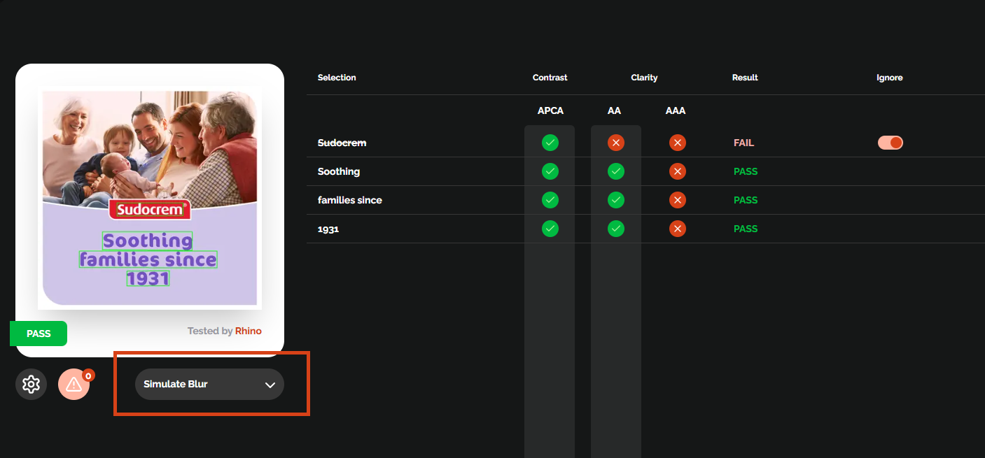Click the green PASS badge under the image
985x458 pixels.
tap(39, 334)
